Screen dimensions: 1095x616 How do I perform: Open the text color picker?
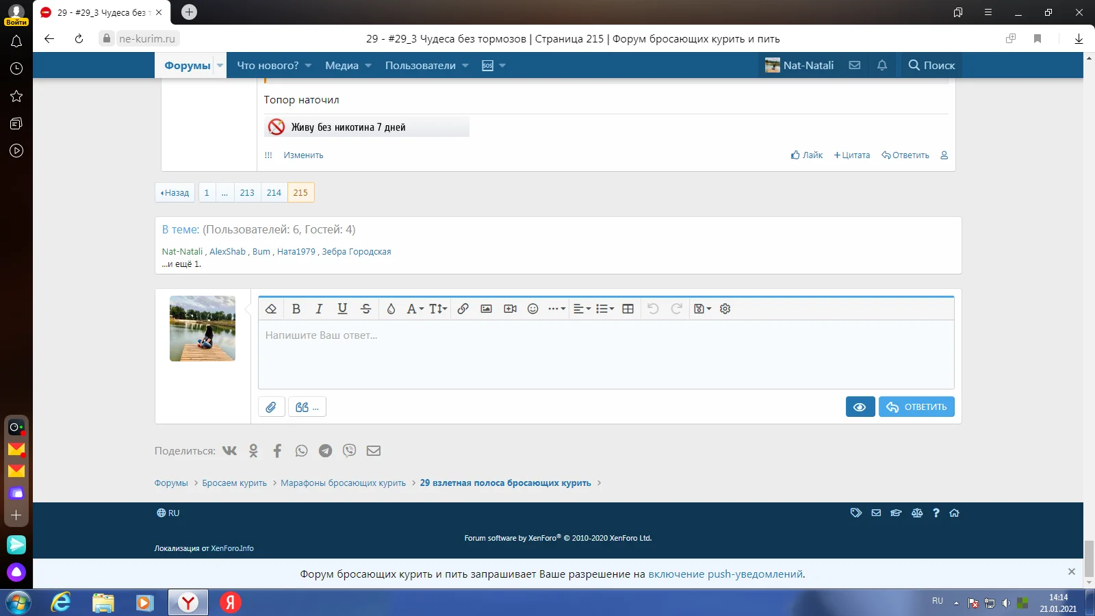pyautogui.click(x=391, y=309)
